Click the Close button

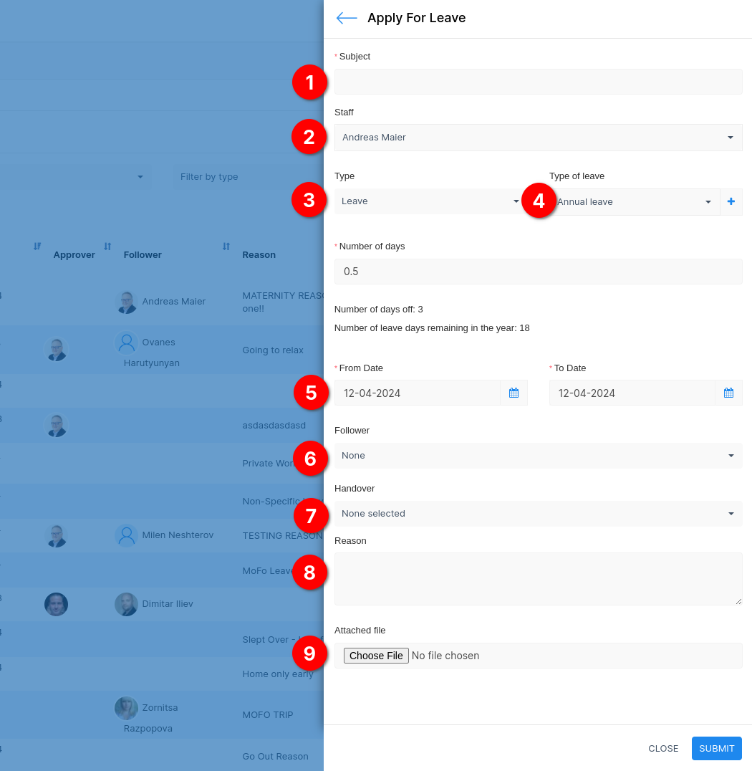click(x=662, y=748)
